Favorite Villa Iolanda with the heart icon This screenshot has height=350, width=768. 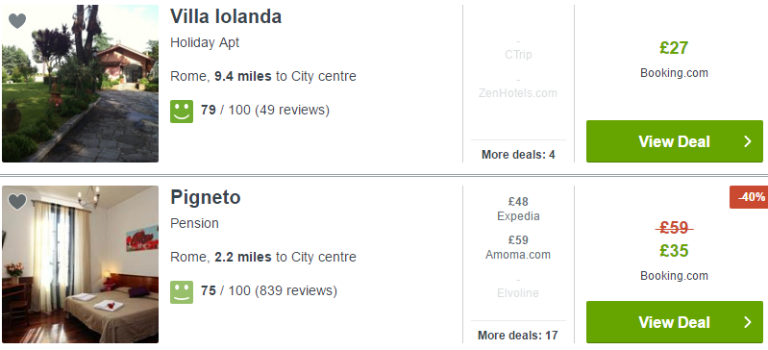[x=17, y=21]
